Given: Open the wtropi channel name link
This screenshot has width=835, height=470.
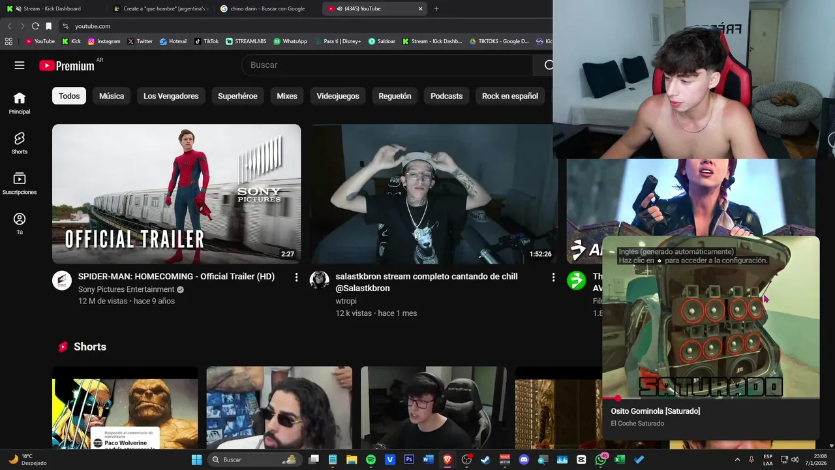Looking at the screenshot, I should (x=346, y=302).
